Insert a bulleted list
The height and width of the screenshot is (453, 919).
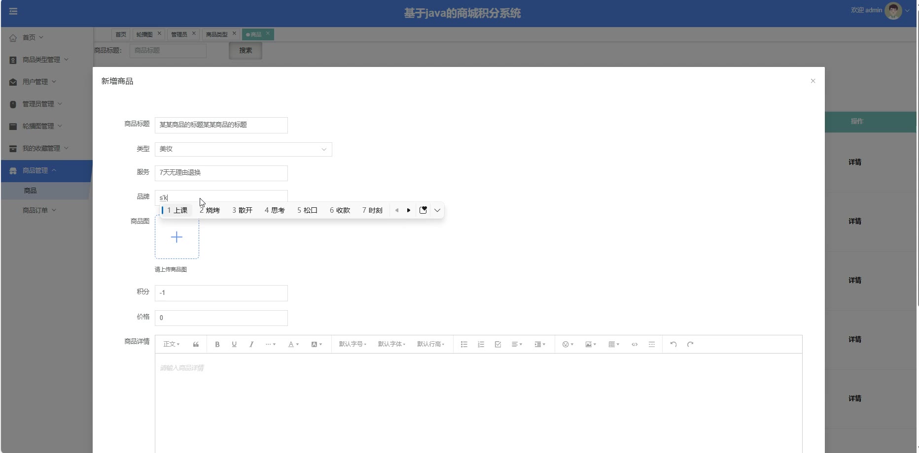pos(464,344)
